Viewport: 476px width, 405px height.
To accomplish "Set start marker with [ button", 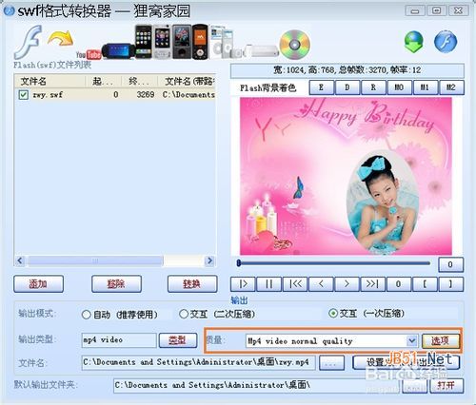I will pos(425,284).
